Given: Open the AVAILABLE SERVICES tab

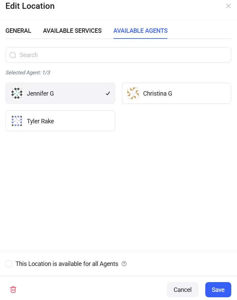Looking at the screenshot, I should click(72, 31).
